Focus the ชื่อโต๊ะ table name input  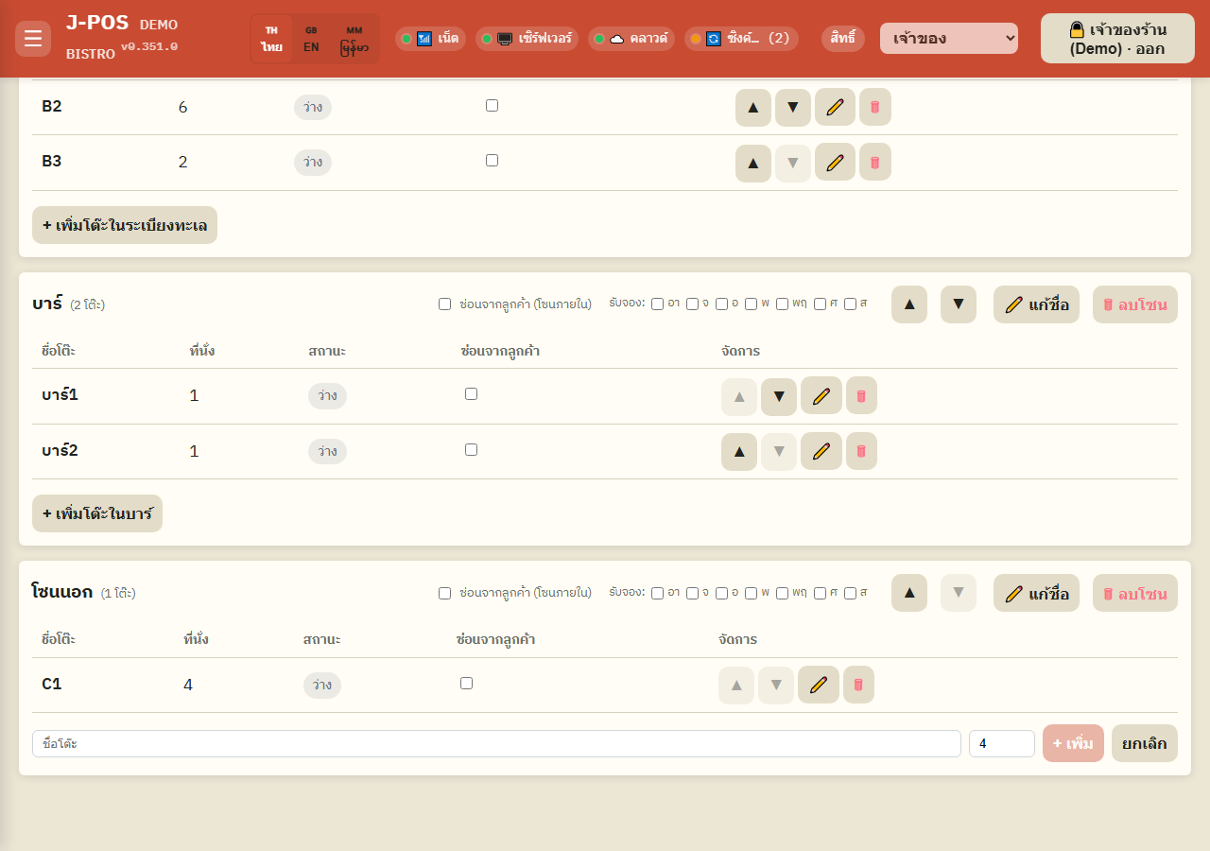tap(496, 744)
